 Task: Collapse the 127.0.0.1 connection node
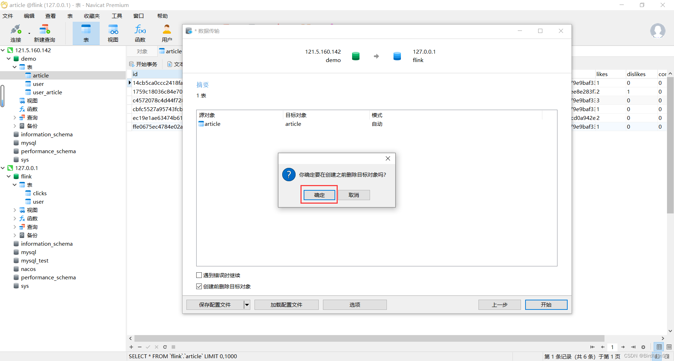pyautogui.click(x=3, y=168)
